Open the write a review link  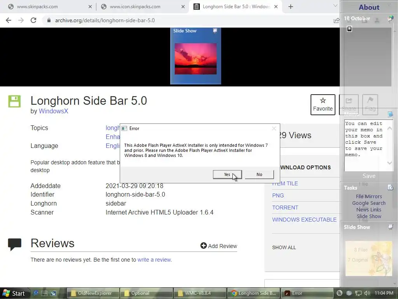(x=154, y=260)
